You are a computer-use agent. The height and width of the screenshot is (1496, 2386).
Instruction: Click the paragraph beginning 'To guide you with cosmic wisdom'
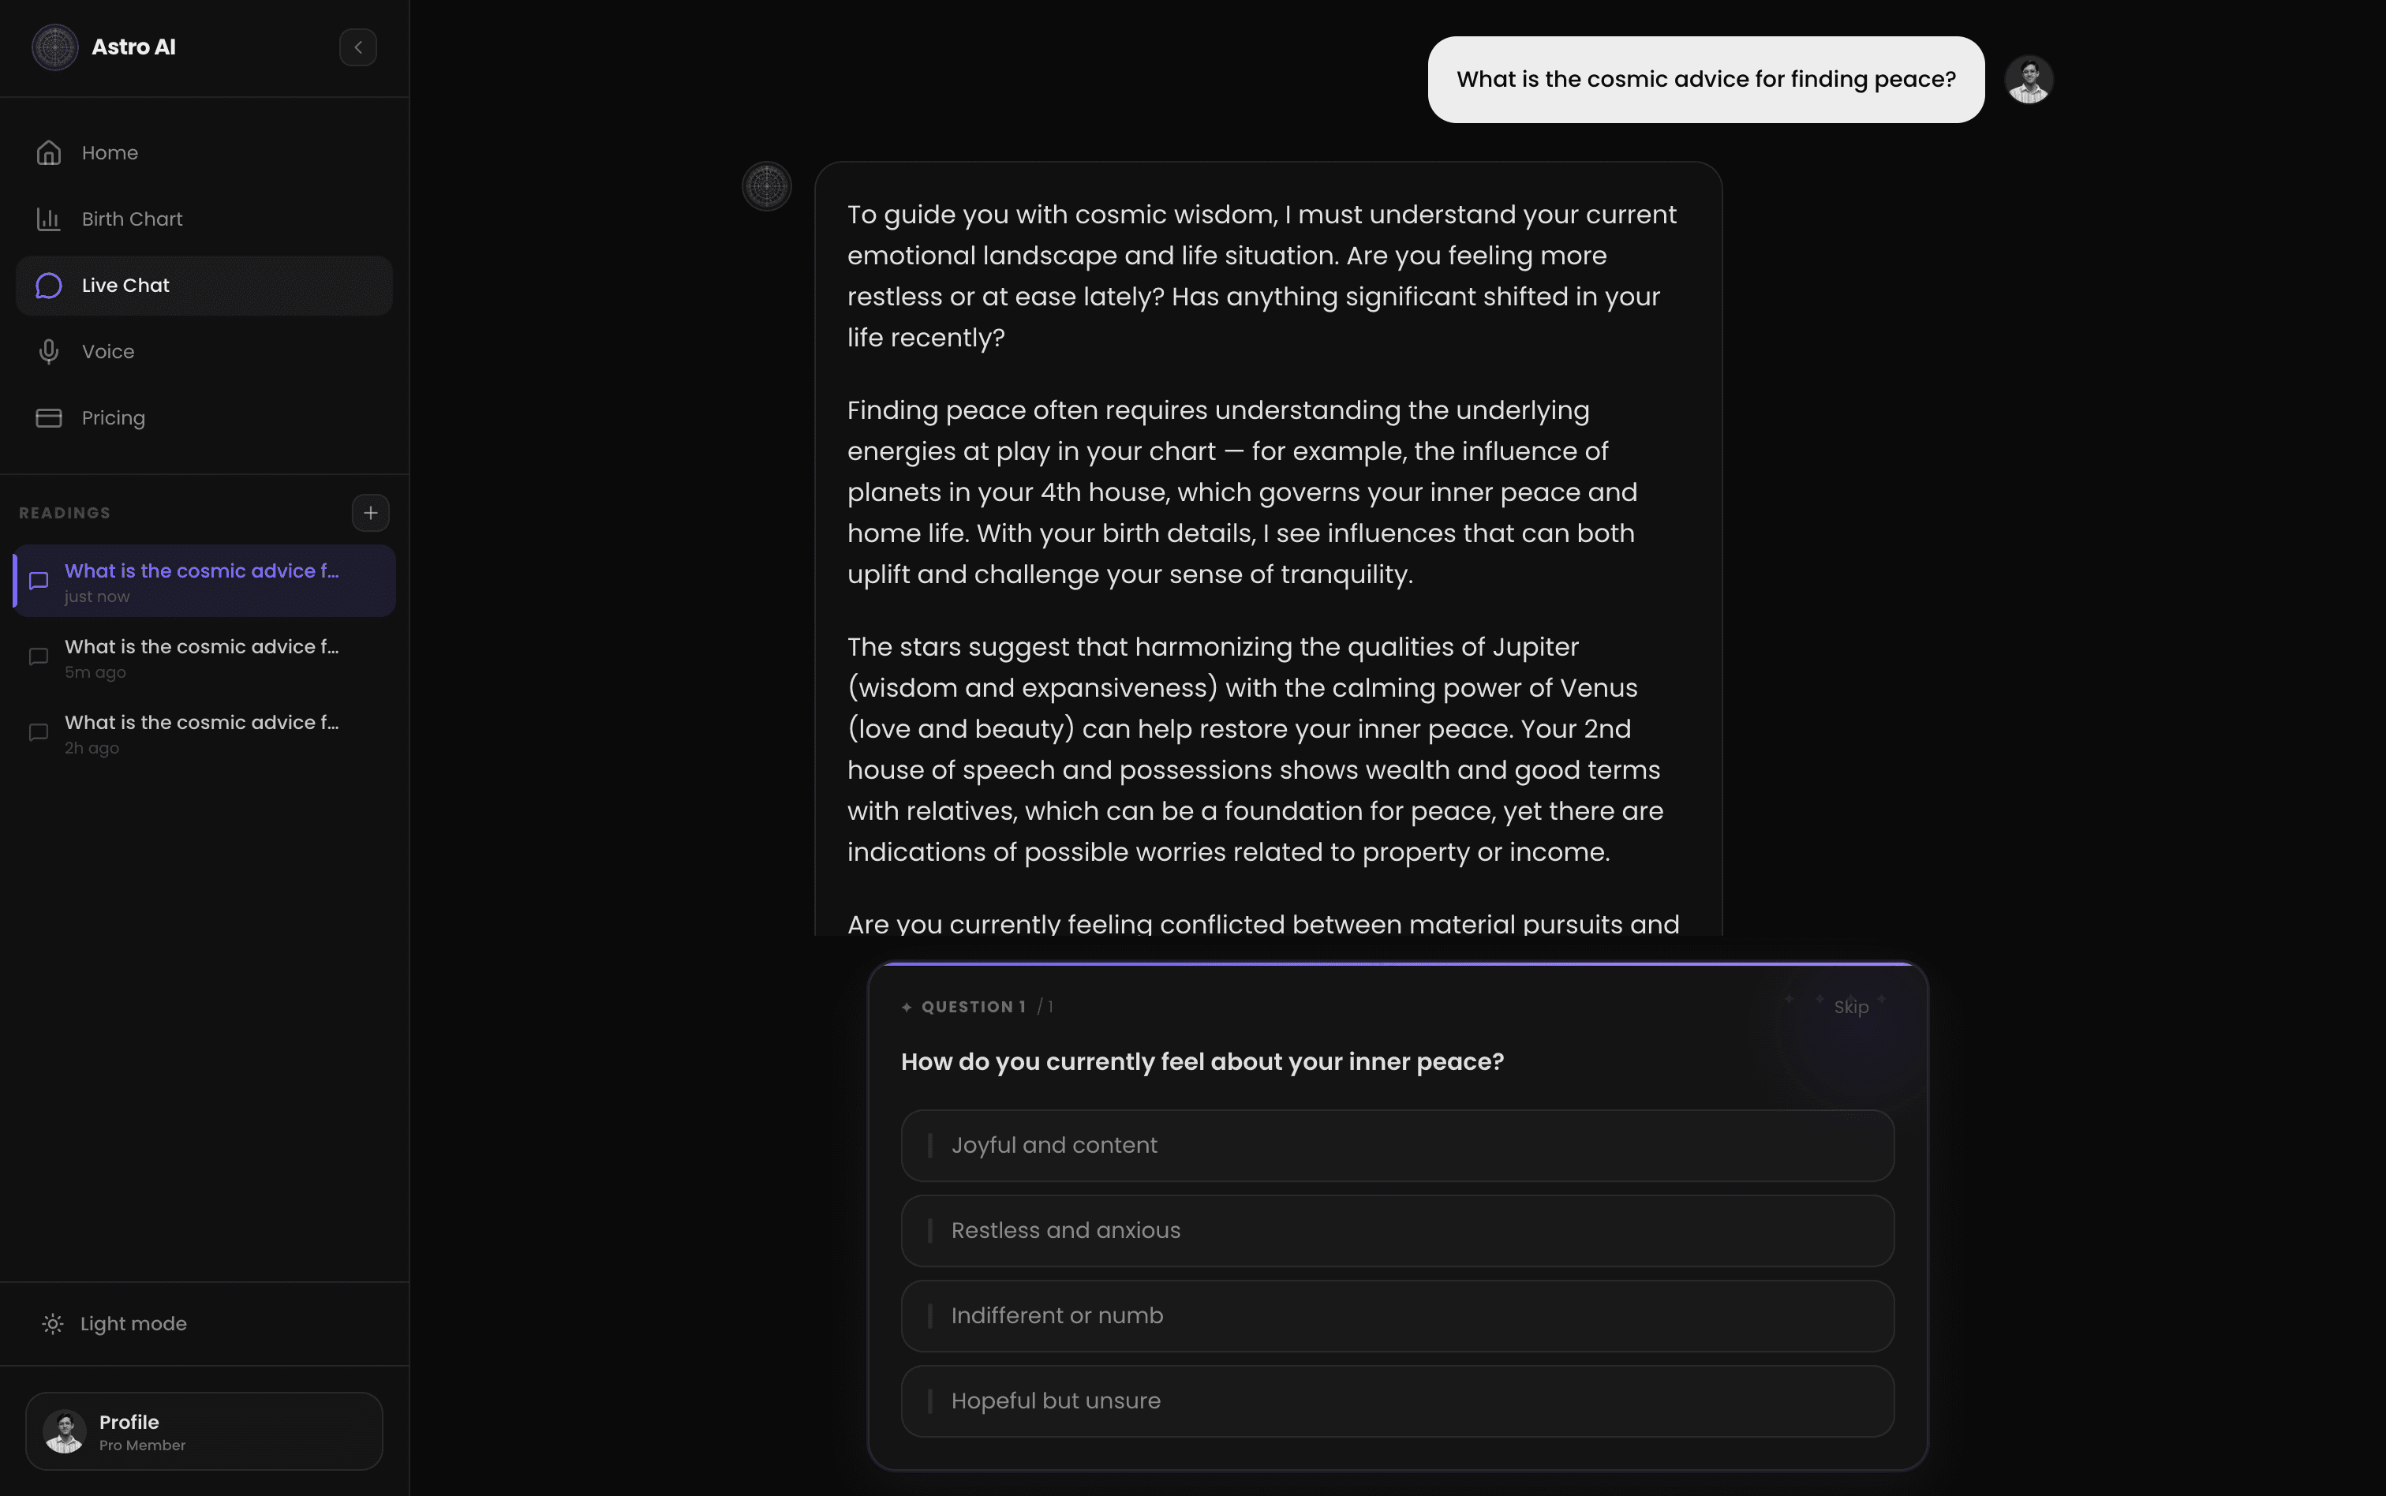point(1262,276)
